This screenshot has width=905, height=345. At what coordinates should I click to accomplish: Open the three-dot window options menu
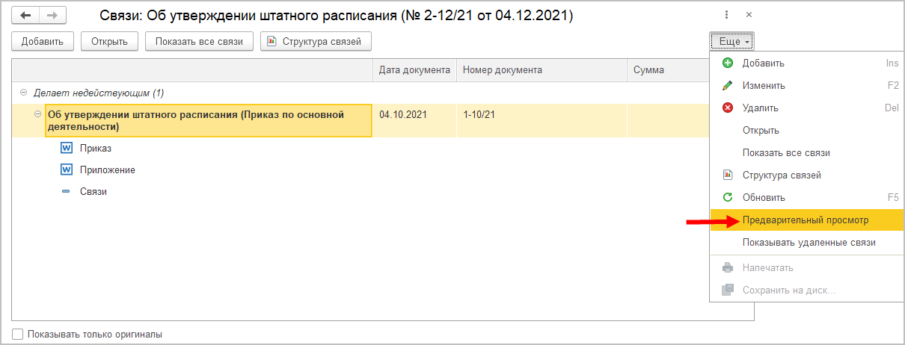point(726,15)
